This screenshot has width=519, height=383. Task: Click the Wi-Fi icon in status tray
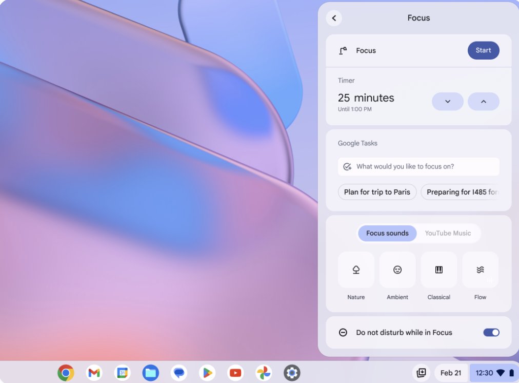tap(501, 373)
